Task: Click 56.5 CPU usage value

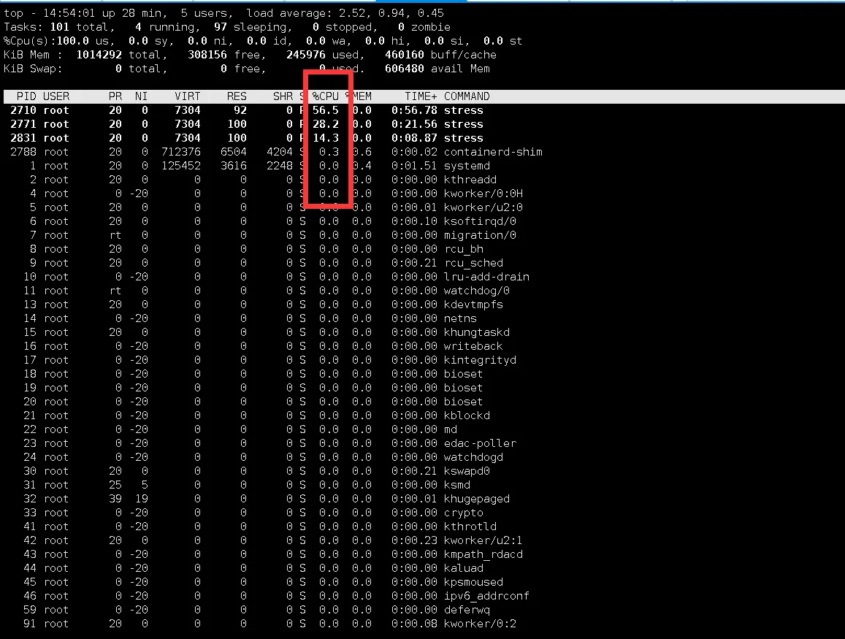Action: tap(326, 110)
